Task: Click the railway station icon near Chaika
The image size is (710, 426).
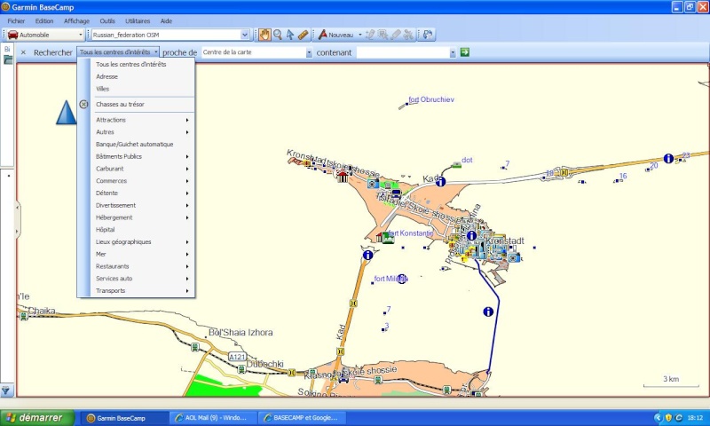Action: 24,316
